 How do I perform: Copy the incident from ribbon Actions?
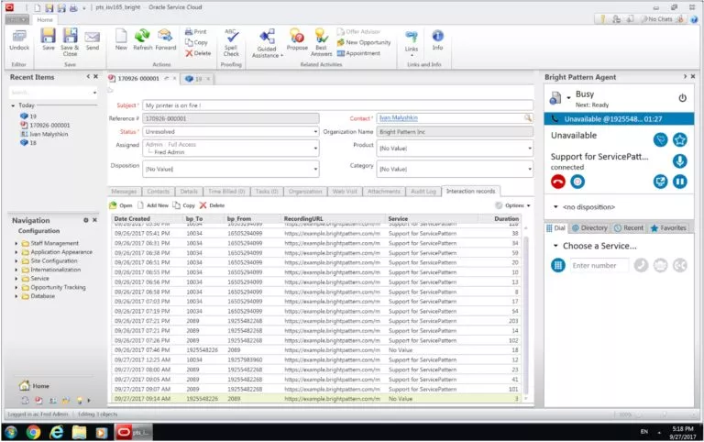(x=197, y=42)
